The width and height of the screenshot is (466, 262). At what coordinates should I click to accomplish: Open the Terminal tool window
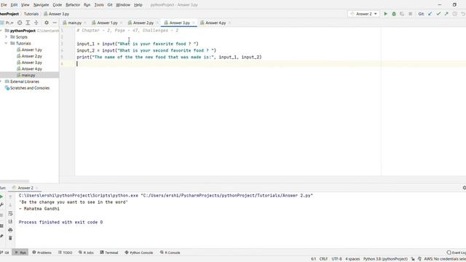coord(109,253)
